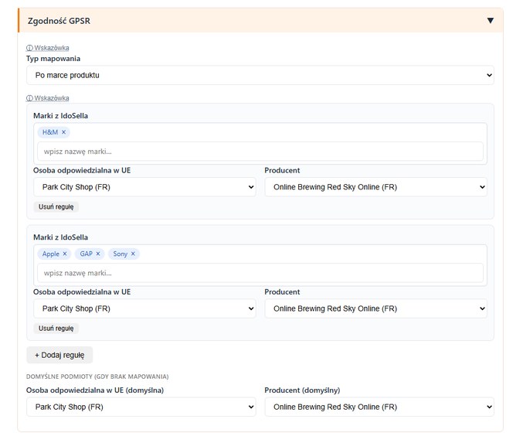Remove the Sony brand tag
The width and height of the screenshot is (523, 443).
[133, 254]
